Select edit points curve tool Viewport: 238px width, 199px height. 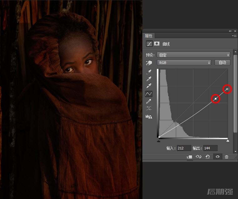(x=149, y=94)
